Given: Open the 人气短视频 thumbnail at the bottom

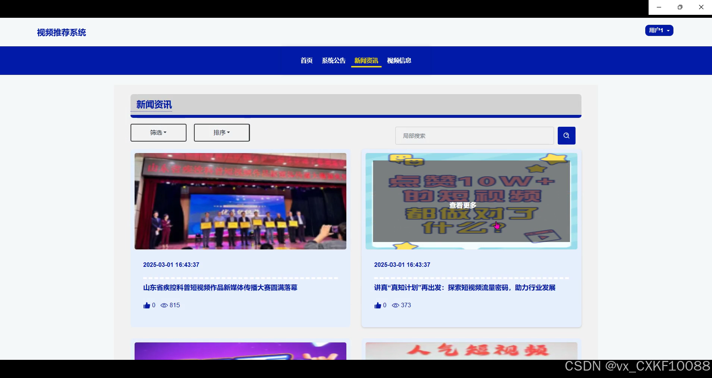Looking at the screenshot, I should (471, 351).
